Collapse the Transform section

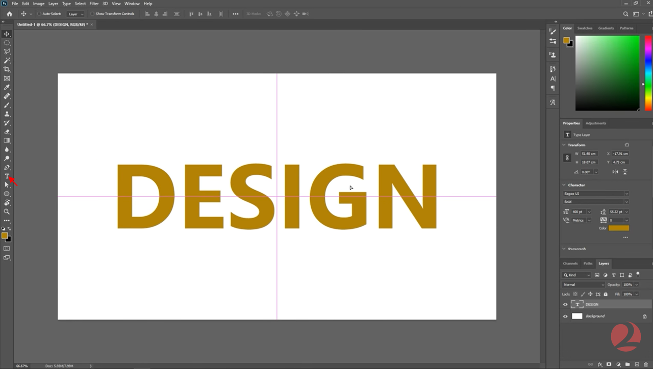coord(564,145)
